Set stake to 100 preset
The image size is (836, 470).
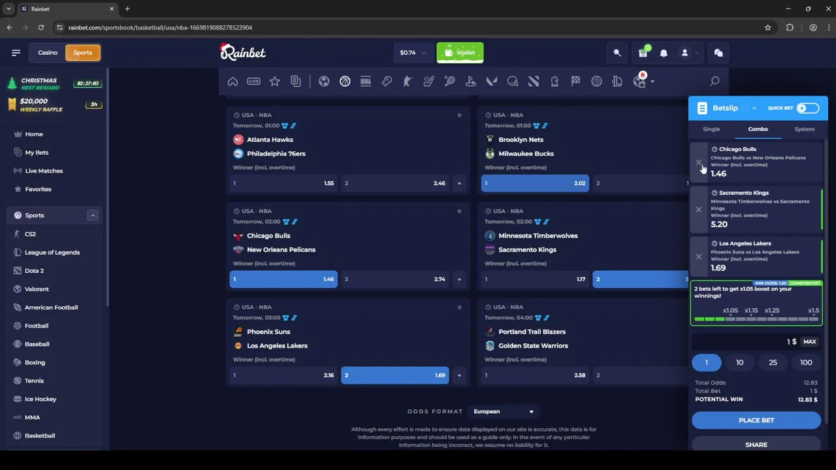(x=806, y=363)
